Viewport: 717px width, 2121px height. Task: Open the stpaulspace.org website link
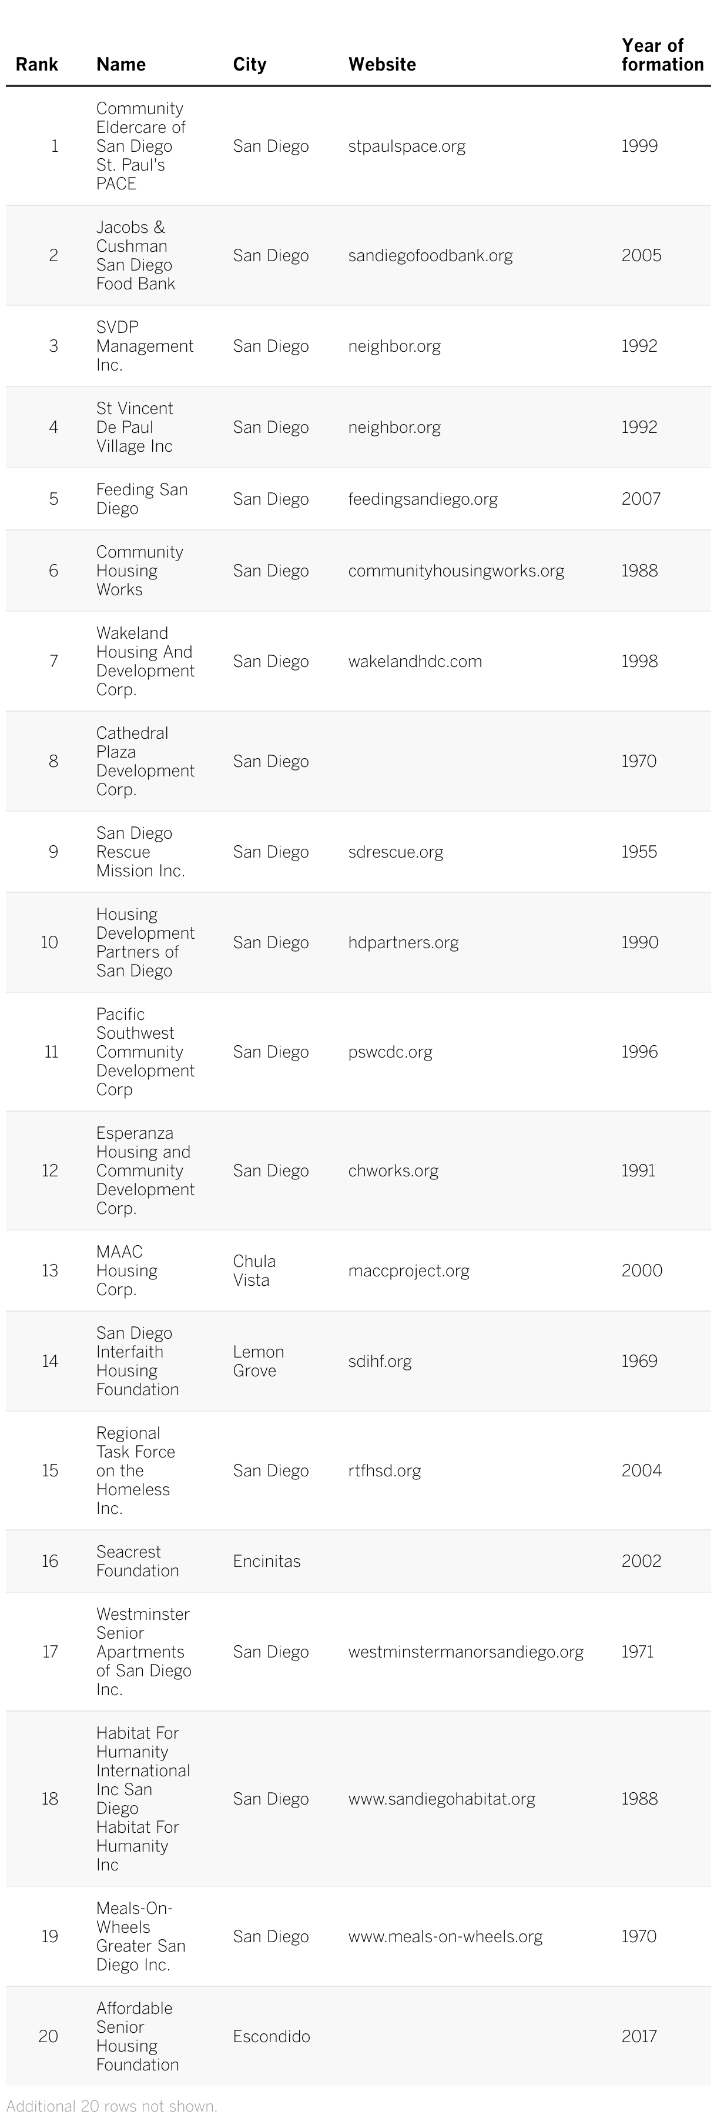(406, 146)
